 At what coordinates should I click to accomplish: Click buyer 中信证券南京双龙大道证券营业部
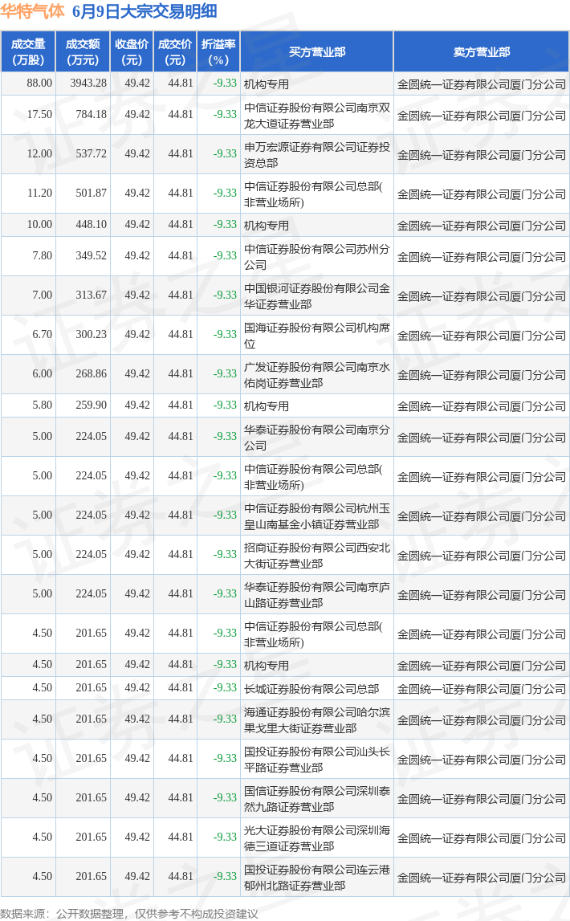[317, 116]
